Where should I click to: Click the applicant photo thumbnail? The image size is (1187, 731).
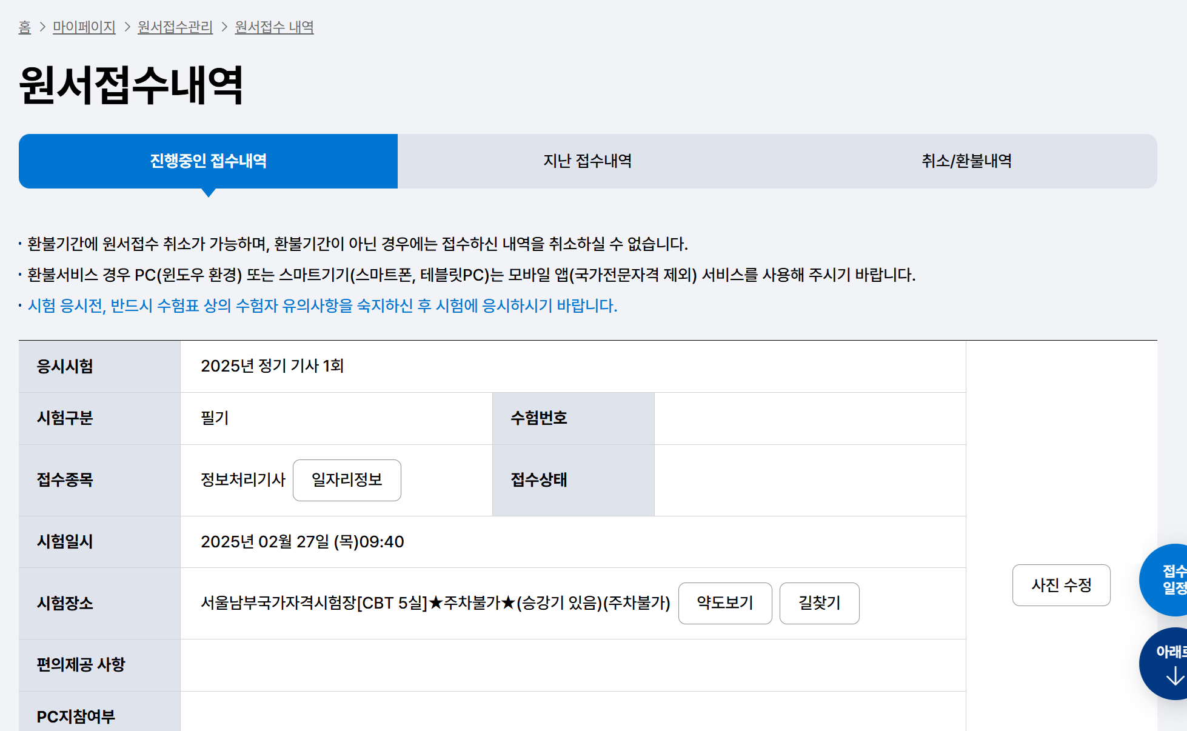pos(1062,454)
